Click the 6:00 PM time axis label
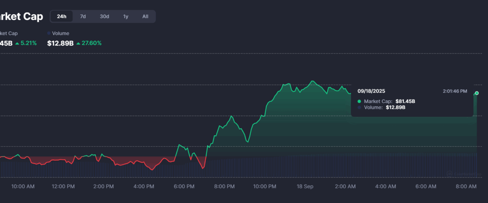This screenshot has width=488, height=203. pos(185,186)
